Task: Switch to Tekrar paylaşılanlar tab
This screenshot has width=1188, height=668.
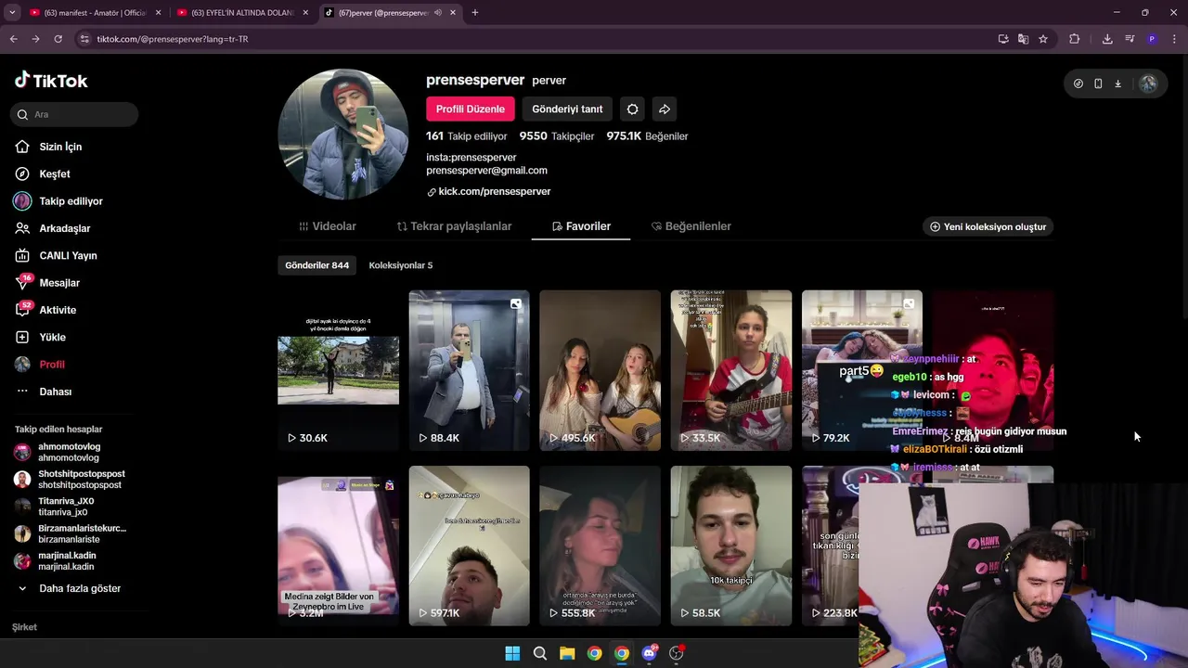Action: tap(454, 226)
